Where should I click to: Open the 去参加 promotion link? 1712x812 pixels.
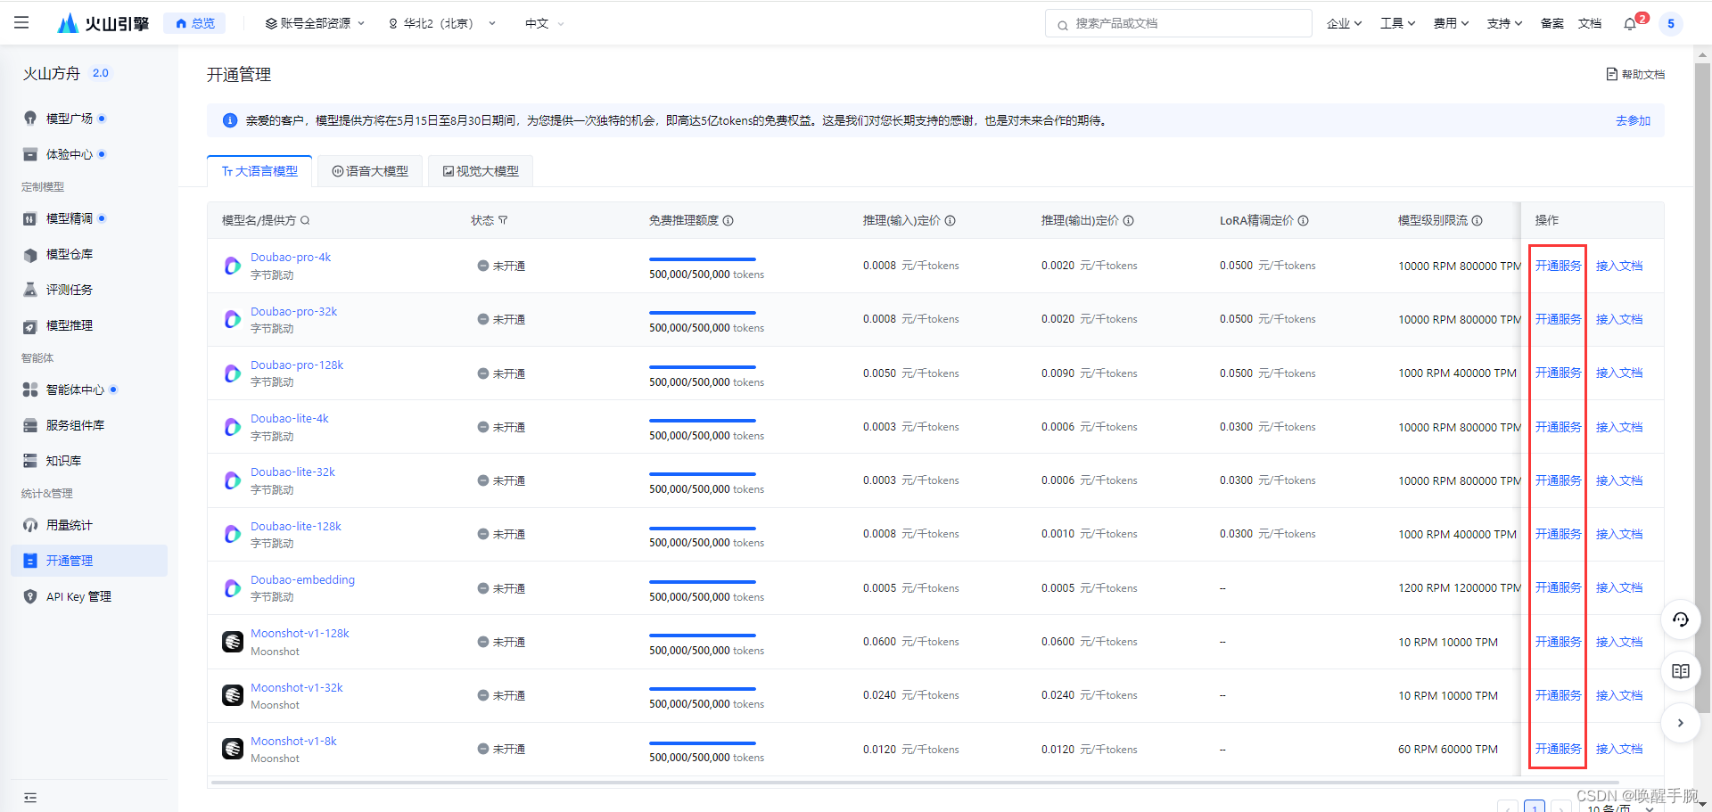click(1633, 120)
